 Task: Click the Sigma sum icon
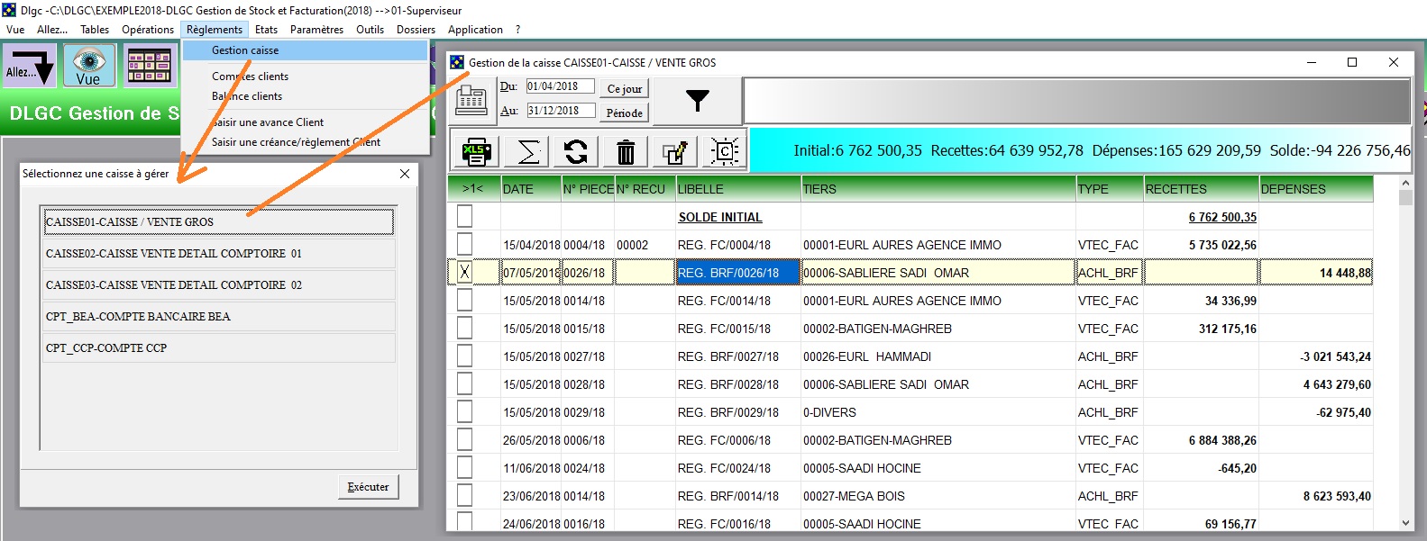(x=528, y=151)
